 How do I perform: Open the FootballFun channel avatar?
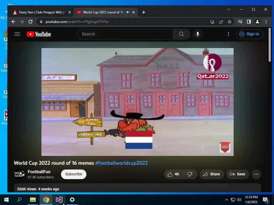point(19,174)
